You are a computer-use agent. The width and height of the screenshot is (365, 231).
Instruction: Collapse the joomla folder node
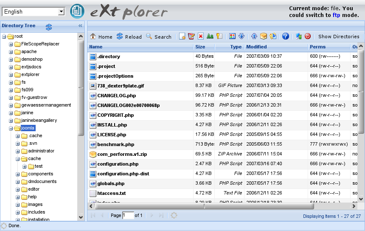click(x=11, y=128)
